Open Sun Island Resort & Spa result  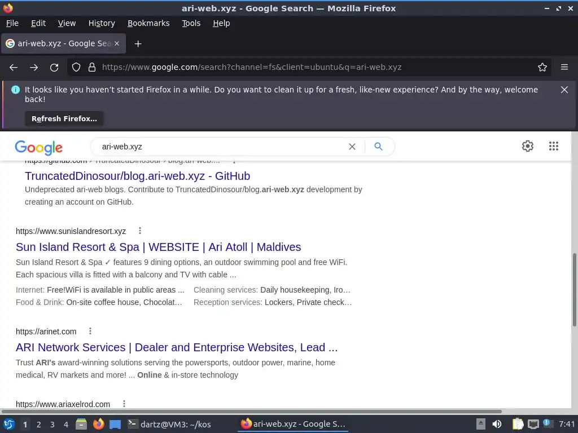pyautogui.click(x=159, y=247)
